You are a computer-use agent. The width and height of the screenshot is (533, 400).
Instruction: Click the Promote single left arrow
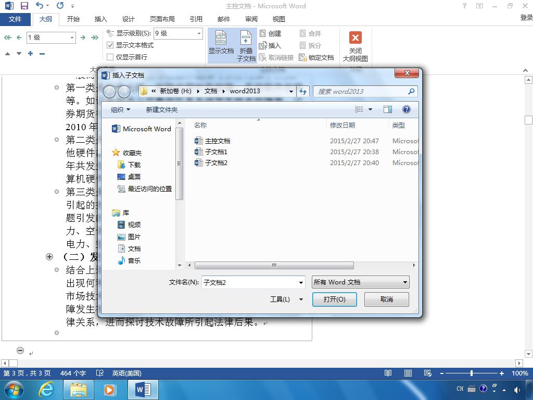19,37
